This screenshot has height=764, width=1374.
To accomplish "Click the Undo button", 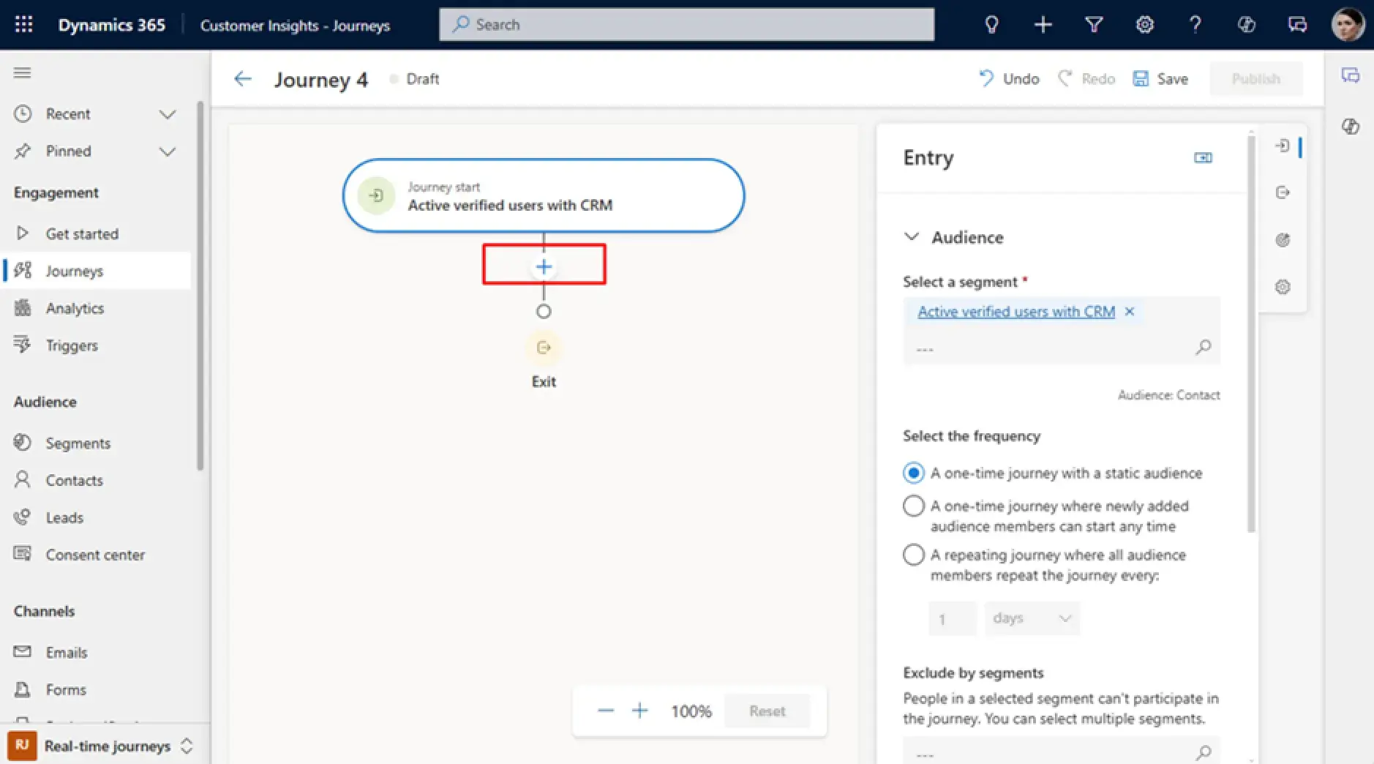I will pyautogui.click(x=1009, y=79).
